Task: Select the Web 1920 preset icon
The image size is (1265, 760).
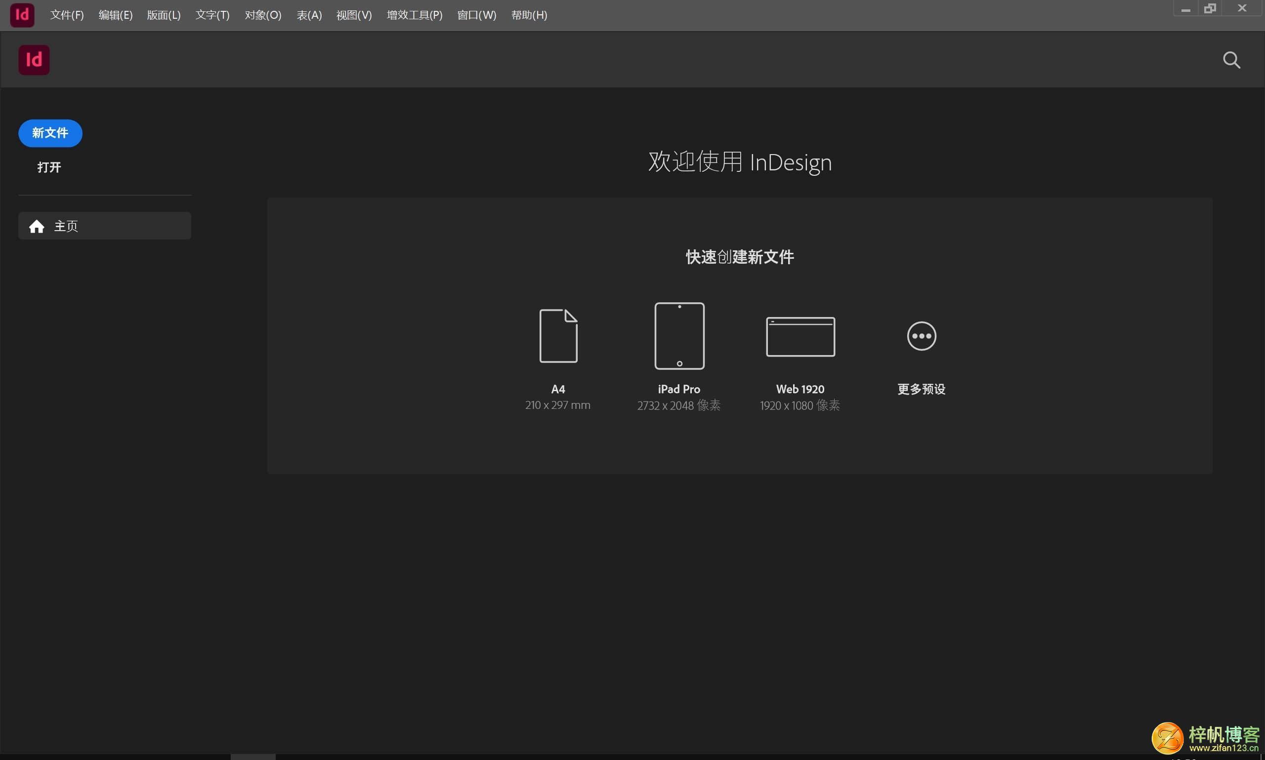Action: (800, 336)
